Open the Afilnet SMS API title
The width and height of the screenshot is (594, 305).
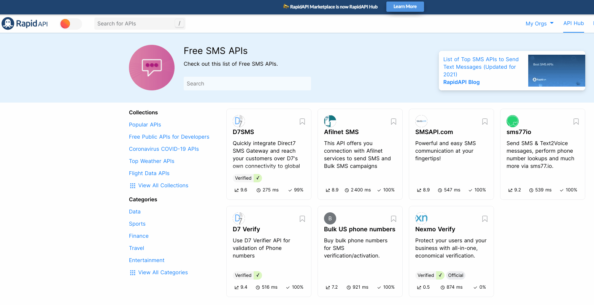pyautogui.click(x=341, y=132)
